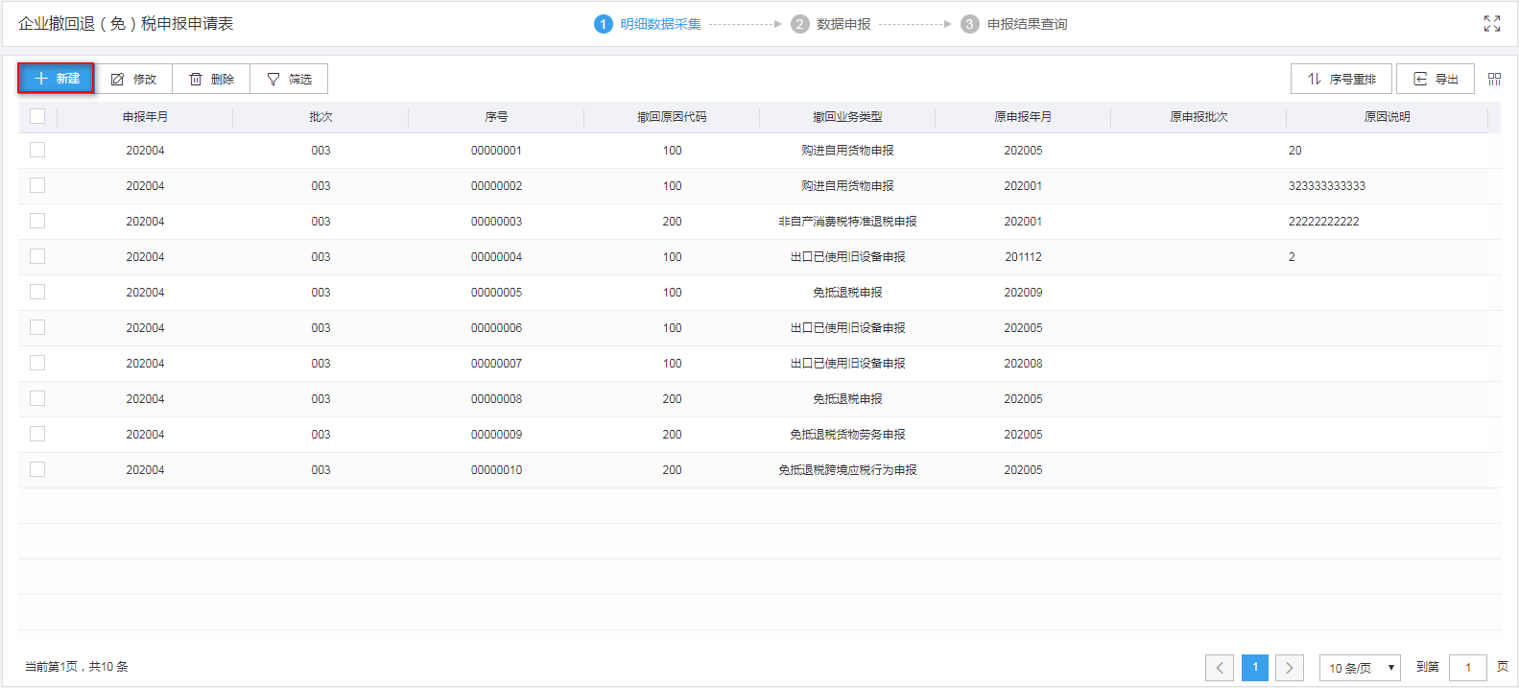Open the 10 条/页 page size dropdown
Viewport: 1519px width, 688px height.
[1360, 668]
